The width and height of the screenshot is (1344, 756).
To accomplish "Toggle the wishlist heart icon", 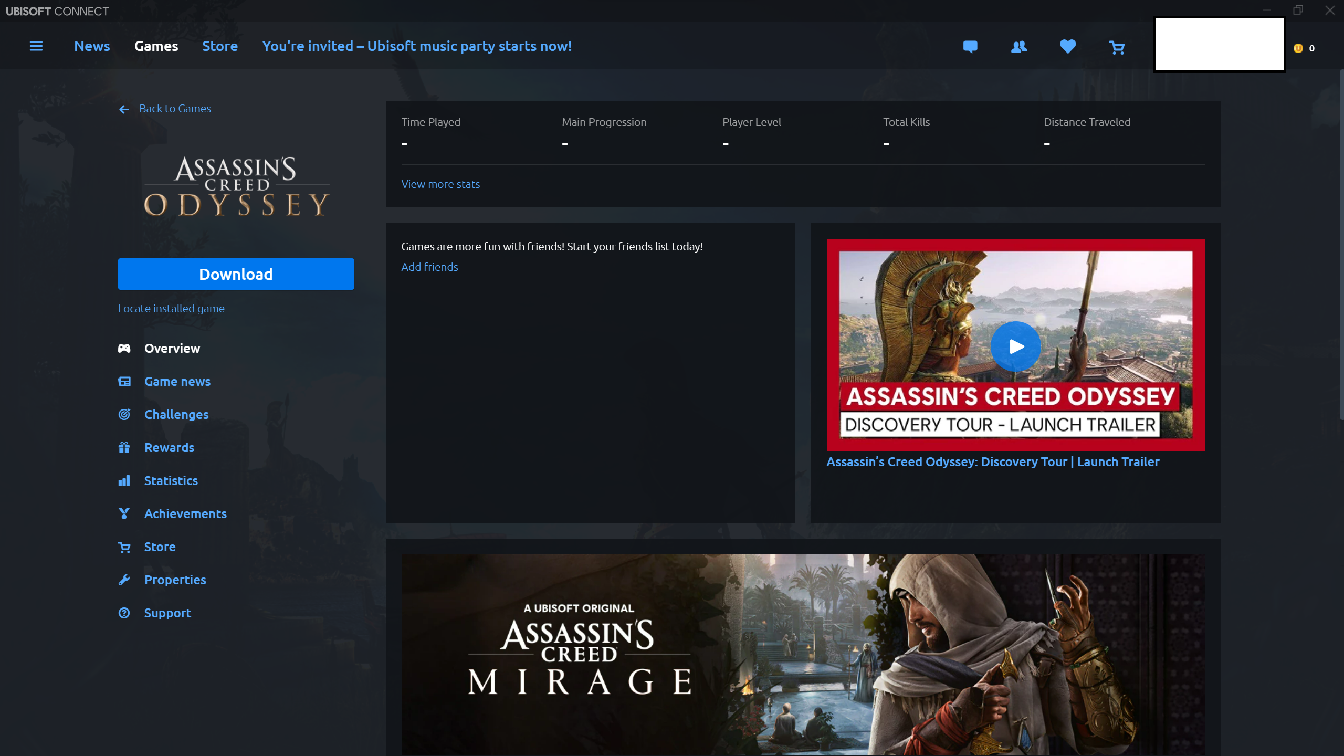I will 1068,46.
